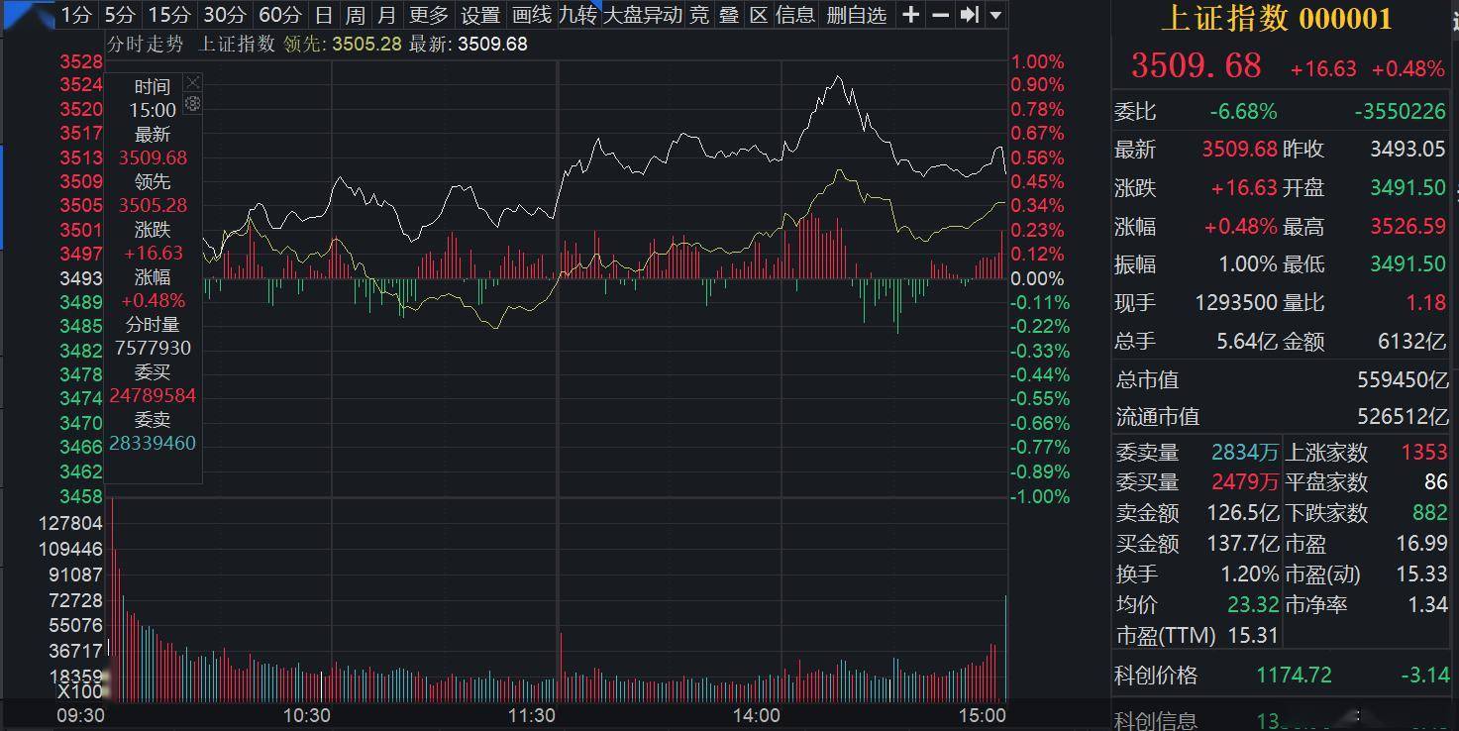Click the 上涨家数 1353 count
Screen dimensions: 1459x731
click(1424, 453)
